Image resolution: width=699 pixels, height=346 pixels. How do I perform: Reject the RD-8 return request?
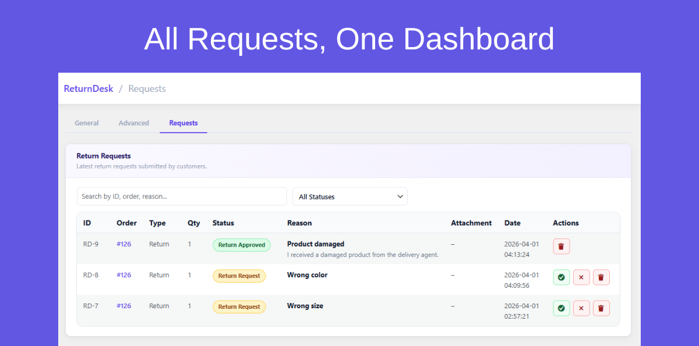coord(581,277)
